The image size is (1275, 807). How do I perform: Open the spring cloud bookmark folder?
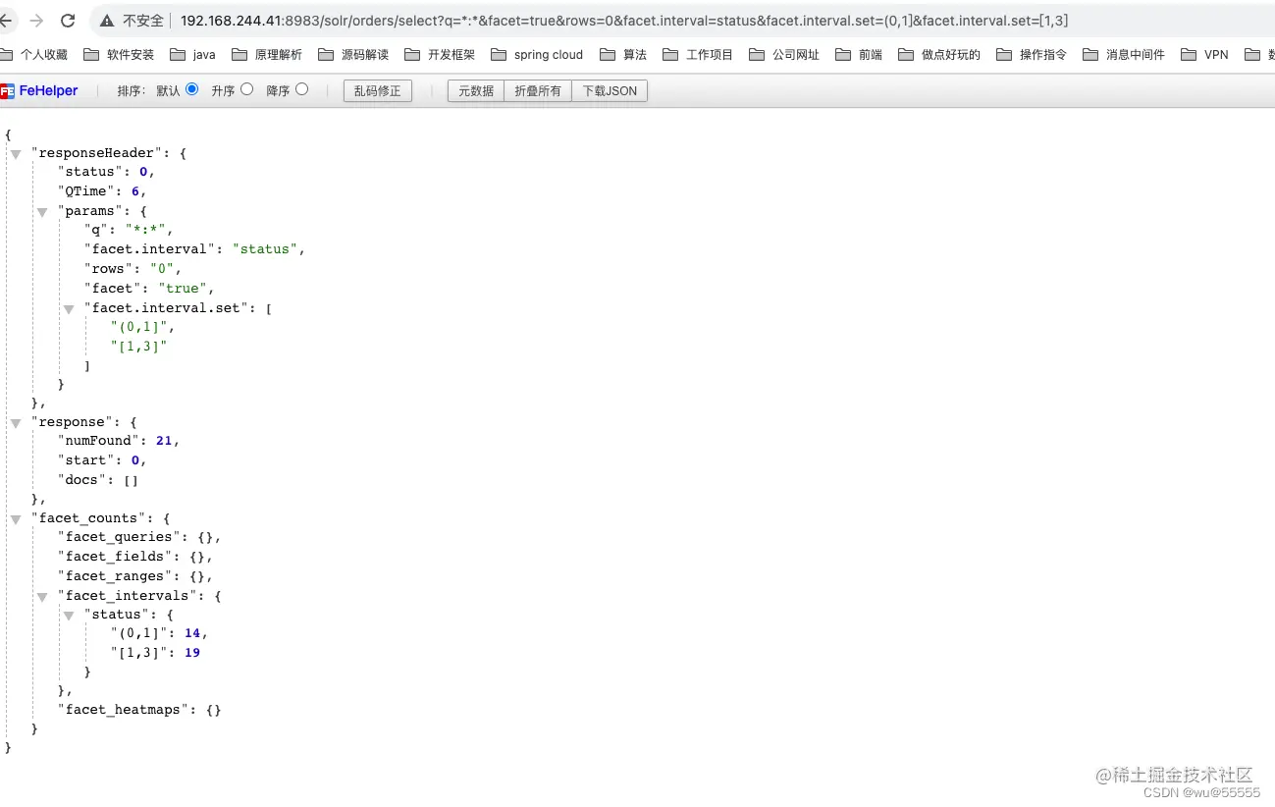tap(537, 55)
